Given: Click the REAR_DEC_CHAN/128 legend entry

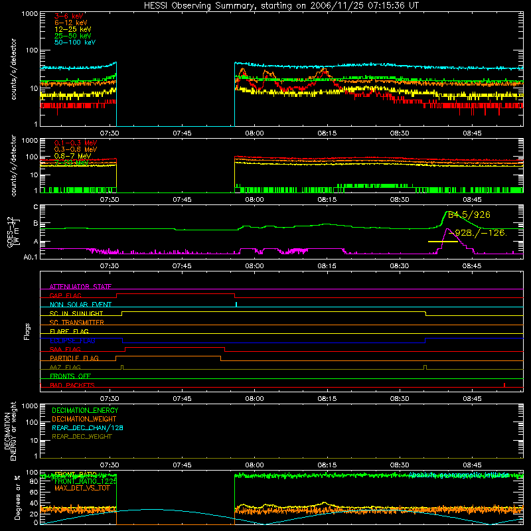Looking at the screenshot, I should point(88,428).
